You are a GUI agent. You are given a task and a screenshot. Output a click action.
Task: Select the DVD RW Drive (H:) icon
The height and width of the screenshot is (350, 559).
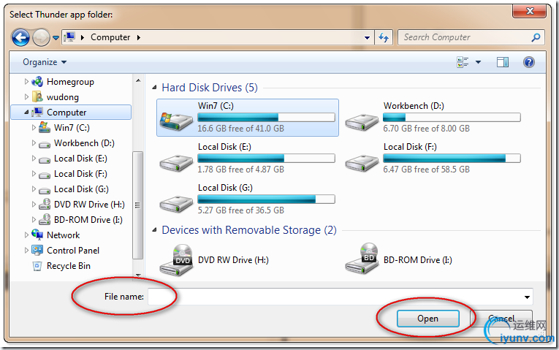pos(176,260)
